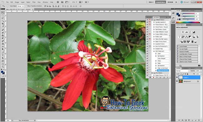This screenshot has width=203, height=122.
Task: Enable the Show Transform Controls checkbox
Action: [27, 6]
